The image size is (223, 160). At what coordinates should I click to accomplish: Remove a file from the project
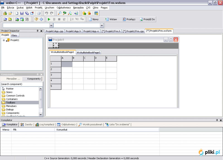click(89, 13)
